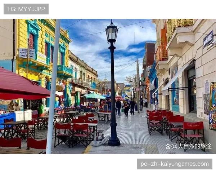216x173 pixels.
Task: Click the teal balcony on yellow building
Action: click(64, 70)
